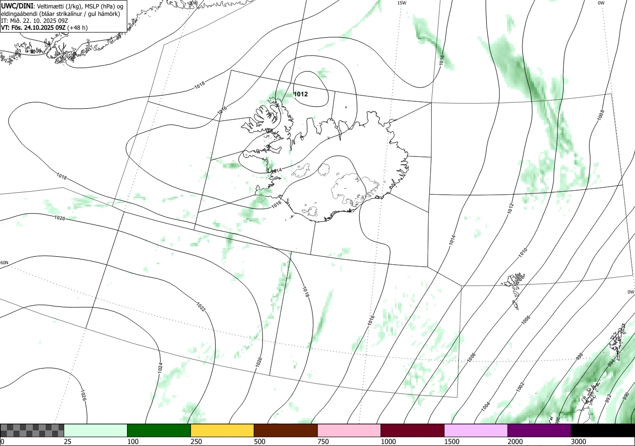Click the "1002" isobar label
The image size is (635, 446).
[x=520, y=387]
